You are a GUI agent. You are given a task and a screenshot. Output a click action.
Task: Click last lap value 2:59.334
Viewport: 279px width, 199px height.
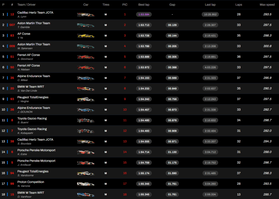click(210, 194)
